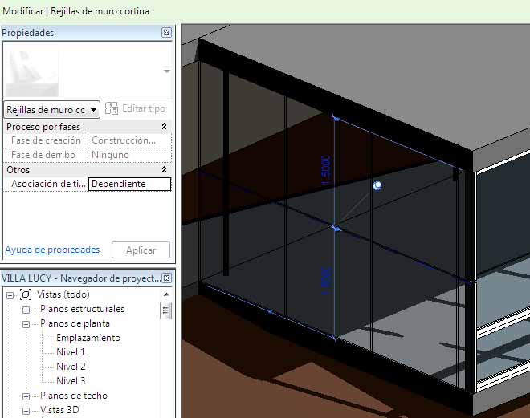The width and height of the screenshot is (530, 418).
Task: Open the Emplazamiento floor plan
Action: pos(88,338)
